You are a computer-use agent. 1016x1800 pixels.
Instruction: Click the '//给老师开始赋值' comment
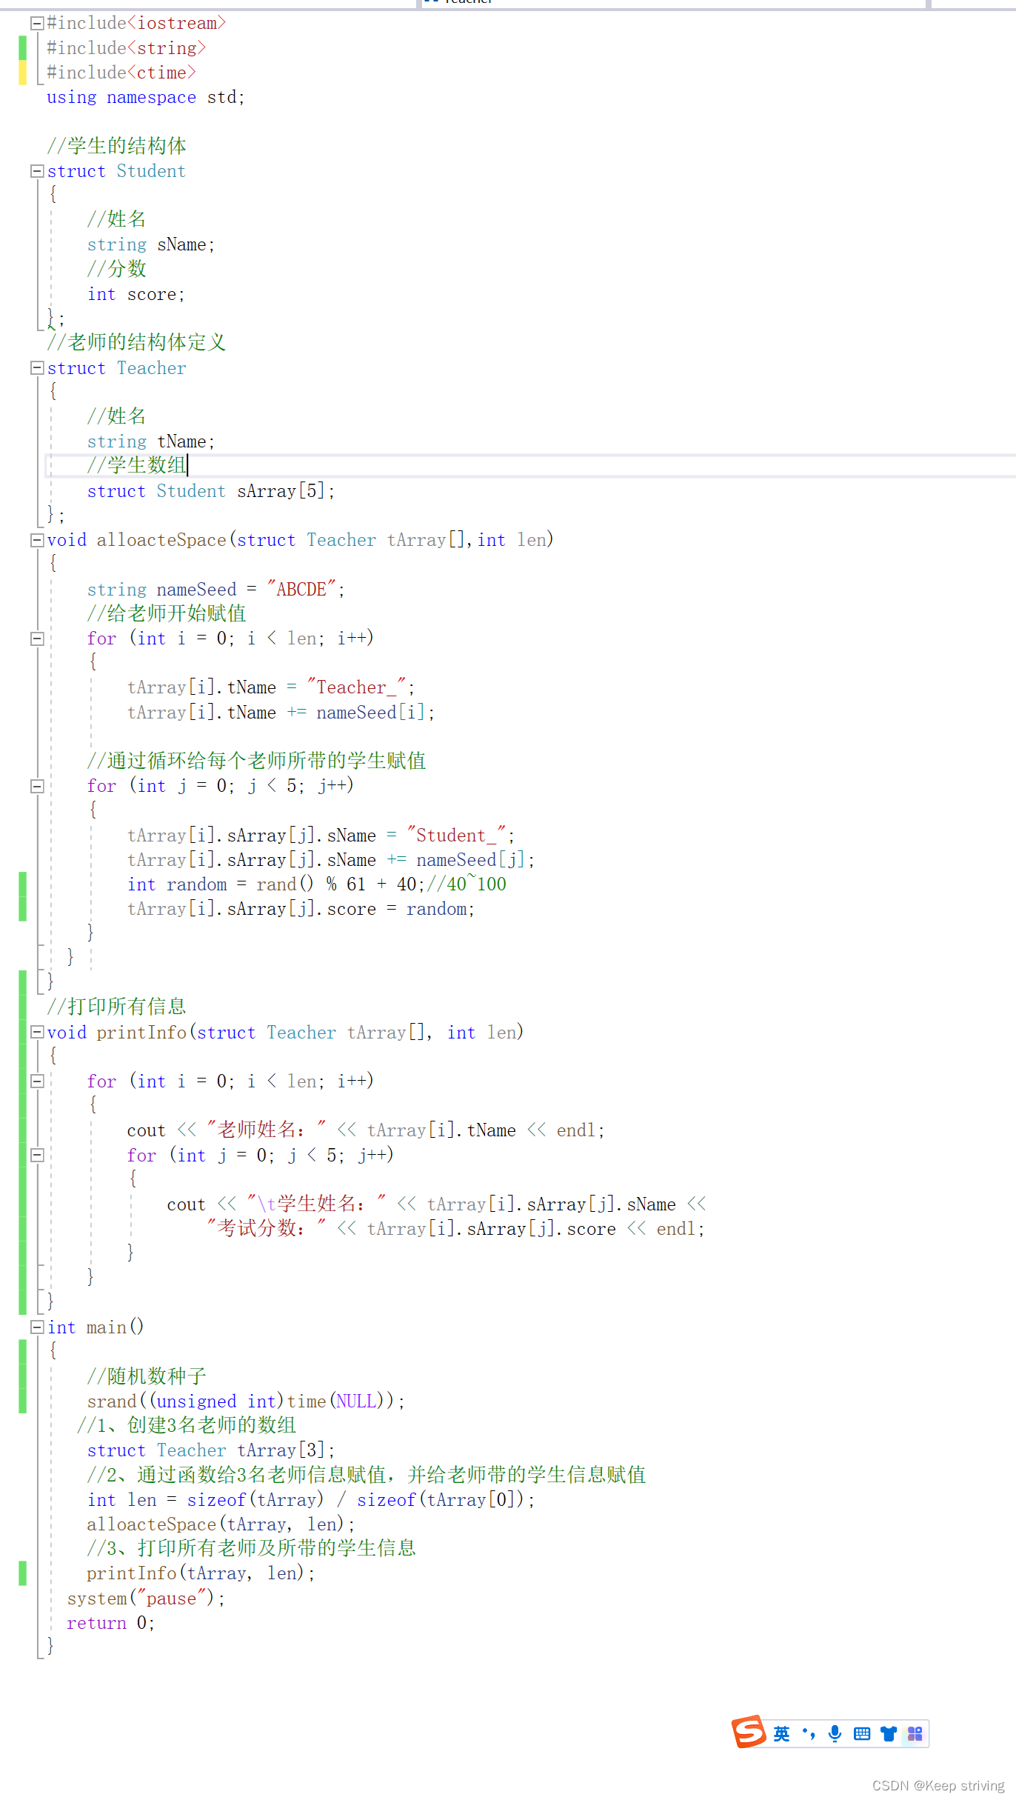(x=167, y=613)
